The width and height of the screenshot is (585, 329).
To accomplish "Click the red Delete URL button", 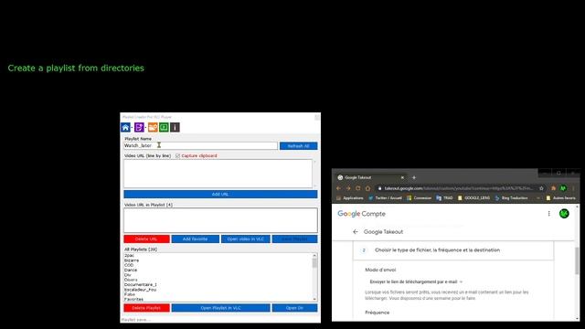I will [x=146, y=239].
